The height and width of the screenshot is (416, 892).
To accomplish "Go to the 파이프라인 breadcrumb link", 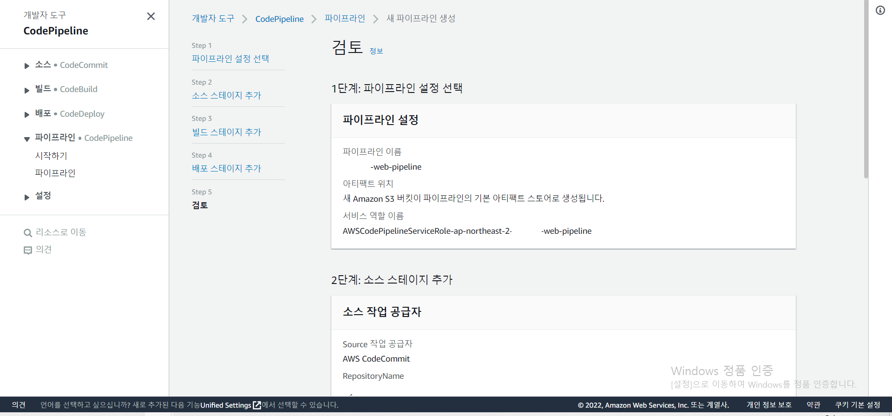I will [x=345, y=18].
